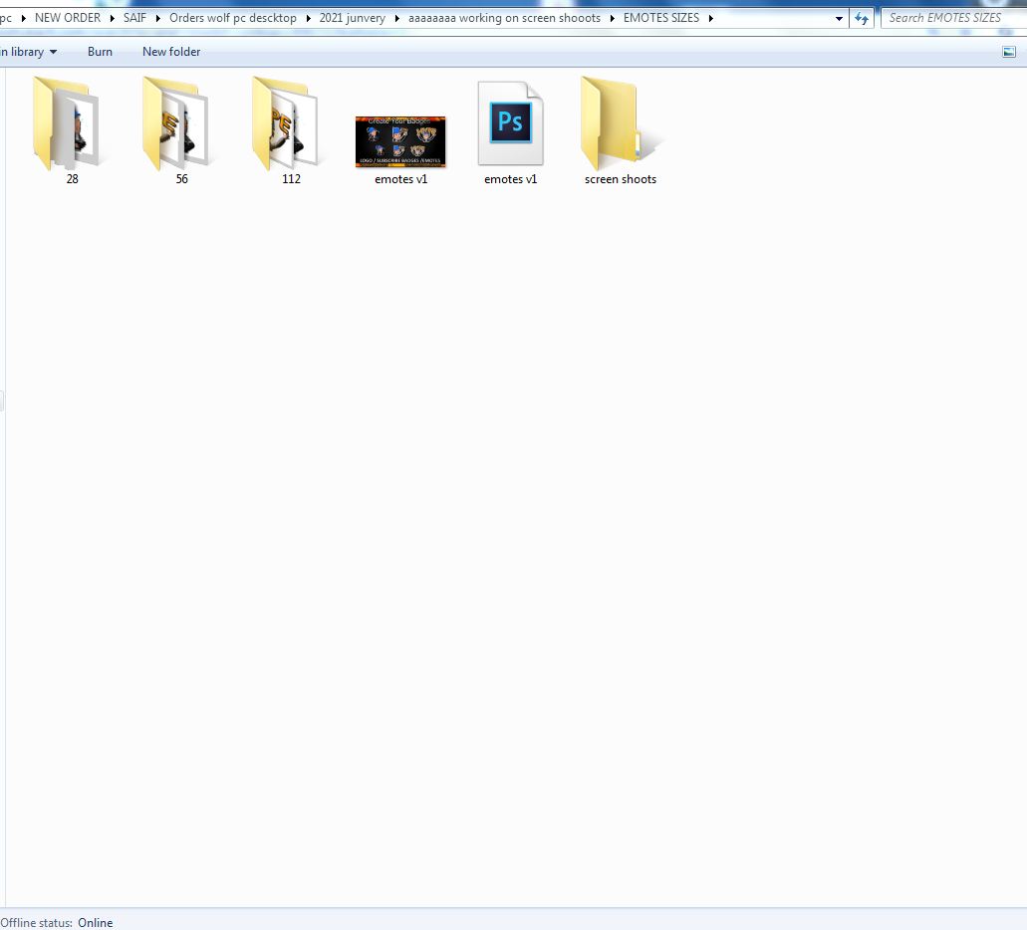Click the Search EMOTES SIZES field
Viewport: 1027px width, 930px height.
point(953,18)
